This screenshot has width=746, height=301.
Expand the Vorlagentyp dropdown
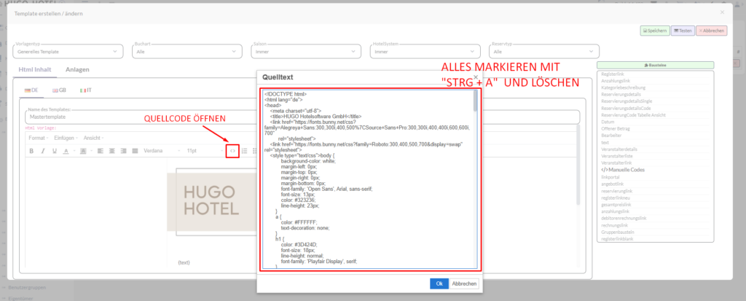click(67, 52)
